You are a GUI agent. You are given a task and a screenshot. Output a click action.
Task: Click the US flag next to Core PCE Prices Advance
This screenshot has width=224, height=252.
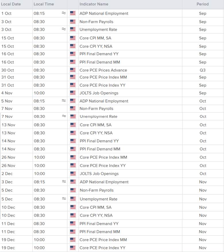click(x=73, y=70)
